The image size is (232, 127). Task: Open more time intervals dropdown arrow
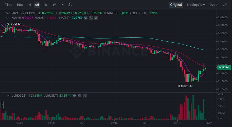tap(62, 5)
